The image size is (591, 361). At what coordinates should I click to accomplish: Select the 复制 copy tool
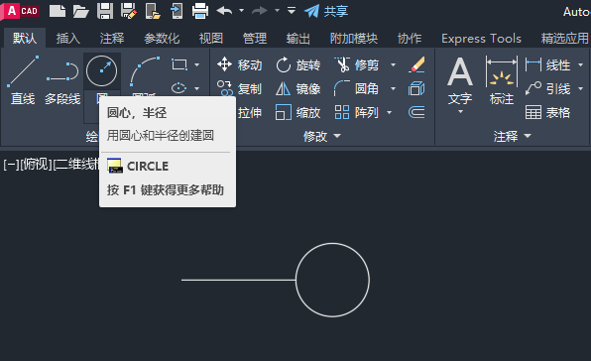pyautogui.click(x=240, y=88)
